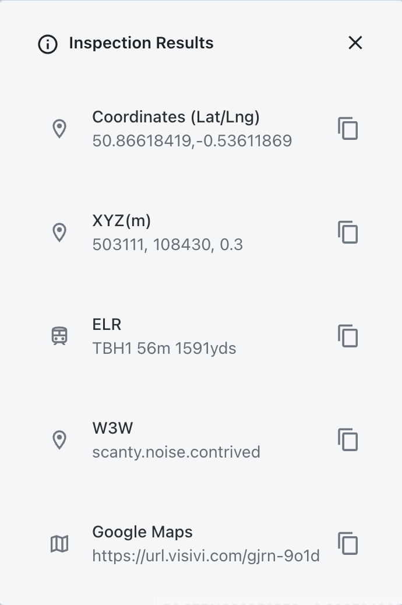Click the location pin beside XYZ(m)

pyautogui.click(x=59, y=233)
